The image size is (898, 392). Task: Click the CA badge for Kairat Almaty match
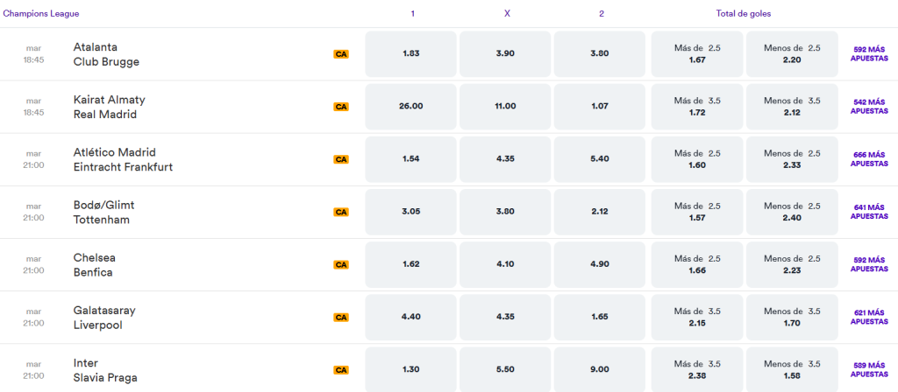tap(341, 107)
